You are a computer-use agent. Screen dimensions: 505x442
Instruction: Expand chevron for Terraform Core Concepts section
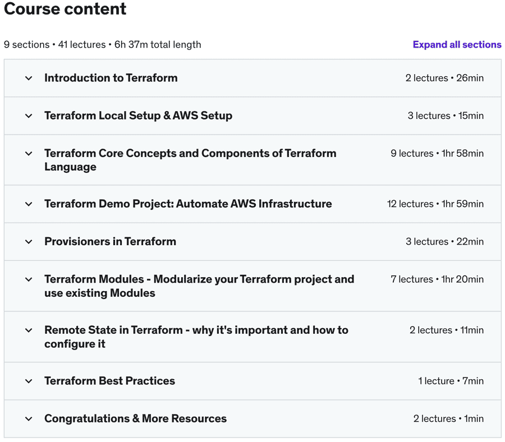coord(29,154)
